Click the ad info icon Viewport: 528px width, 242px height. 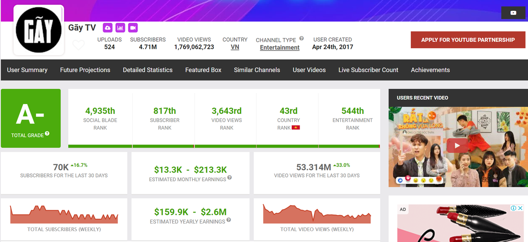pyautogui.click(x=513, y=208)
